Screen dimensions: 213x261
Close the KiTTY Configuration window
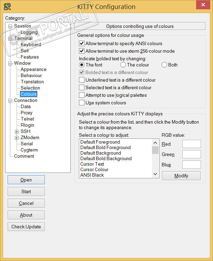[203, 5]
